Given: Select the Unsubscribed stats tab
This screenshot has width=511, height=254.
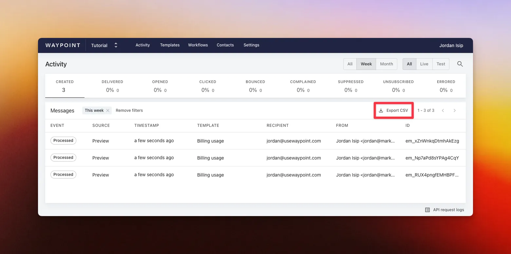Looking at the screenshot, I should [x=398, y=86].
